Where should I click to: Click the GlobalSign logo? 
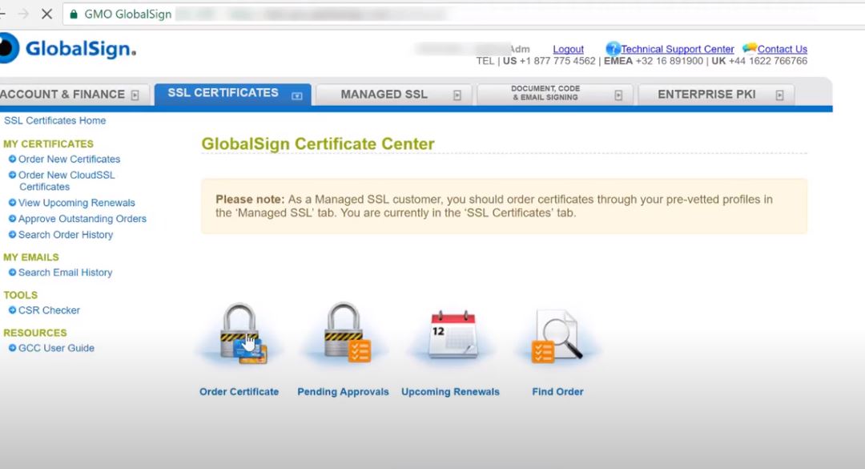tap(67, 48)
